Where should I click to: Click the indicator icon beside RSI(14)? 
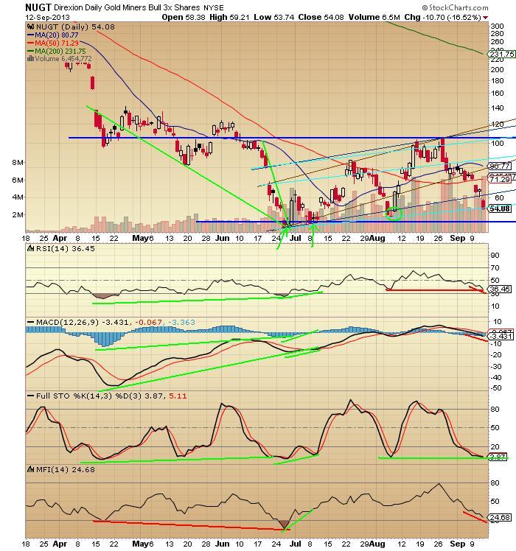pos(31,248)
